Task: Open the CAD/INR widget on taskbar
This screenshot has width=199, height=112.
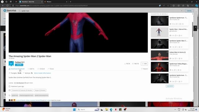Action: point(6,110)
